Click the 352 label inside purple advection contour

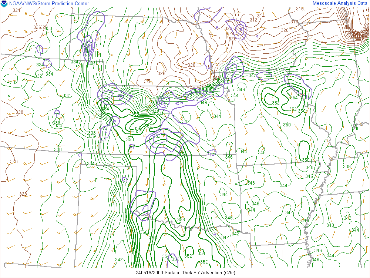click(x=157, y=136)
